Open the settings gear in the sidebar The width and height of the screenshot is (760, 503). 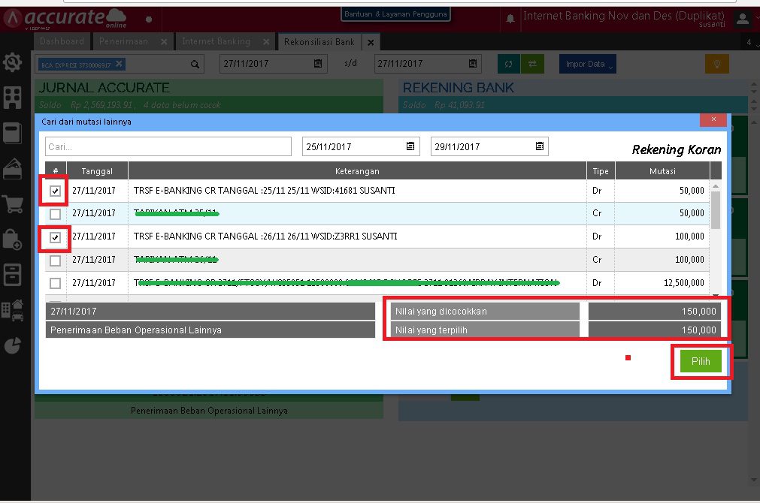(12, 63)
